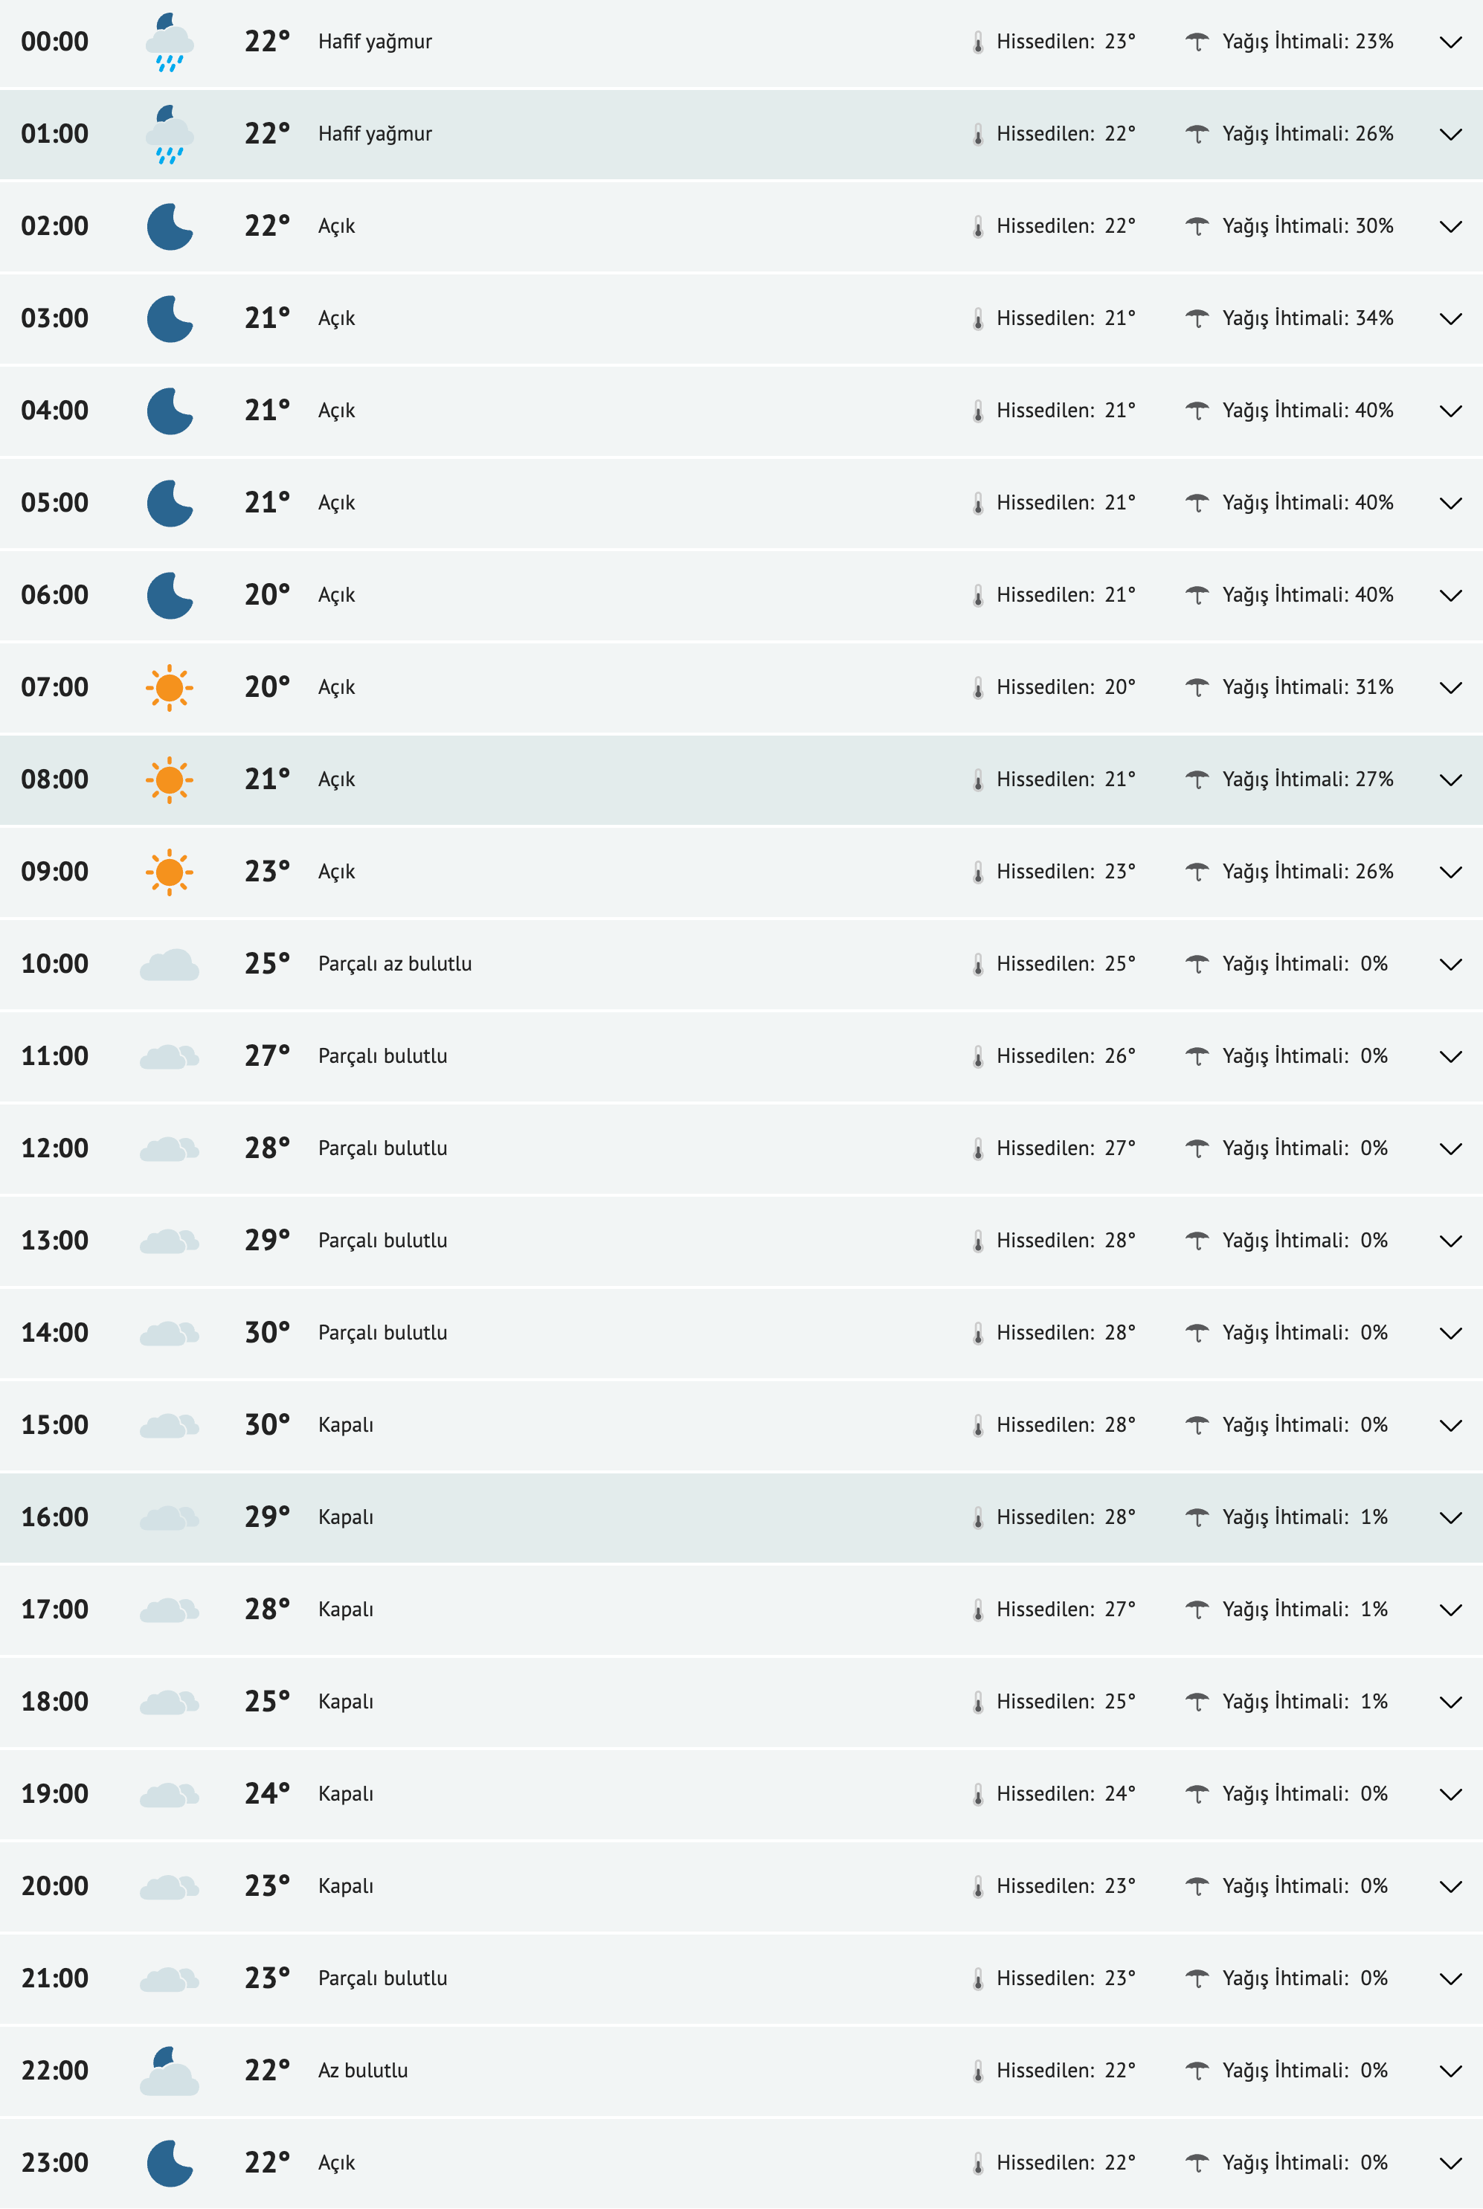The image size is (1483, 2209).
Task: Click the sun icon in the 07:00 row
Action: click(x=170, y=687)
